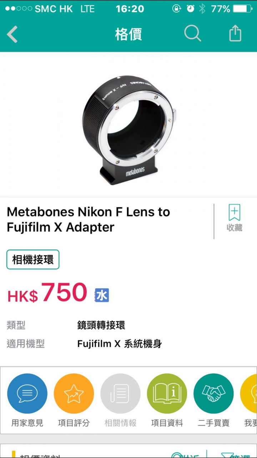Tap the blue 水 grey-import badge
Viewport: 257px width, 458px height.
(102, 295)
